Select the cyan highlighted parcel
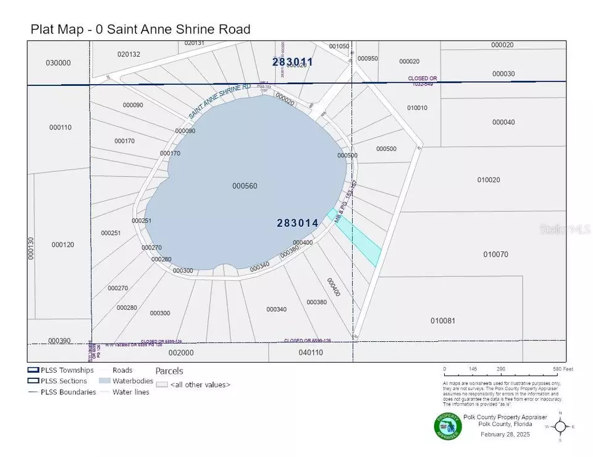 point(358,238)
